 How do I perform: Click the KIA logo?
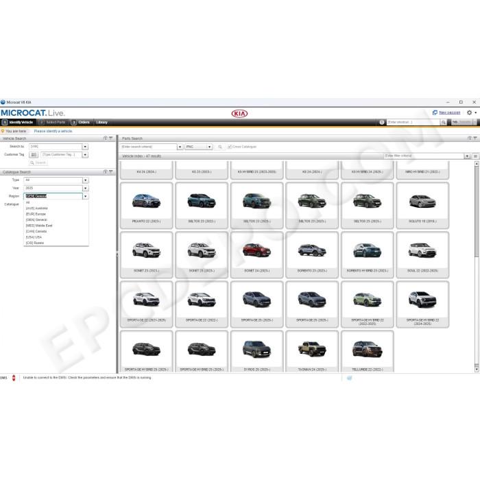click(239, 114)
